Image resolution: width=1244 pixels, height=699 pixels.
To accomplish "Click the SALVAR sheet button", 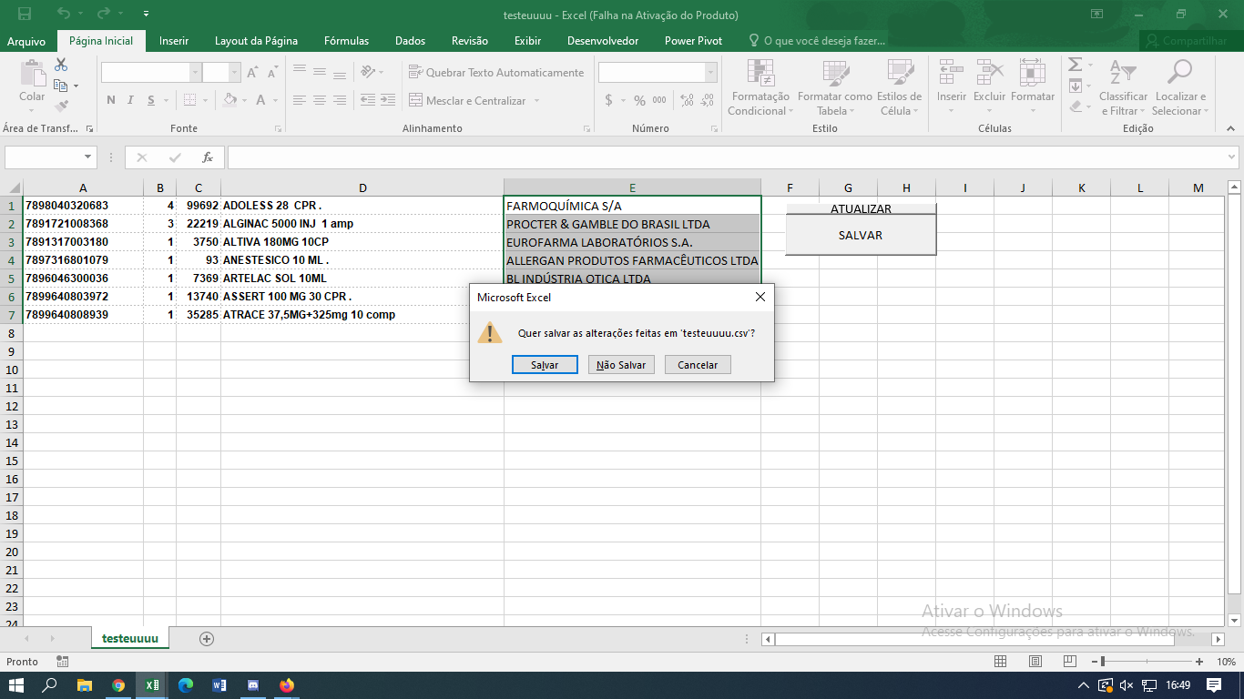I will click(x=861, y=235).
